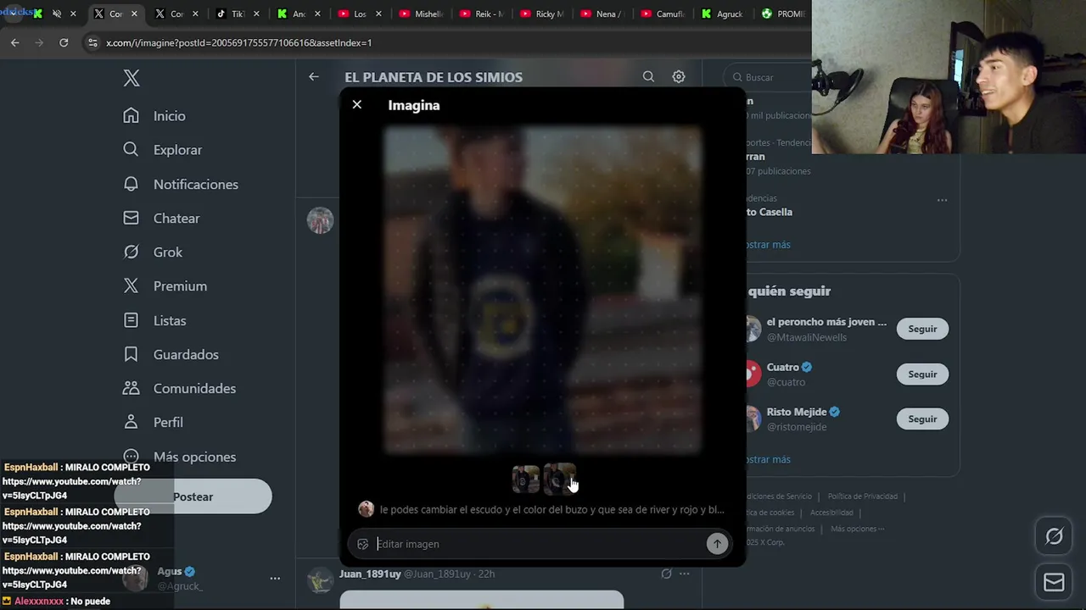The image size is (1086, 610).
Task: Click the Imagina dialog title
Action: point(414,105)
